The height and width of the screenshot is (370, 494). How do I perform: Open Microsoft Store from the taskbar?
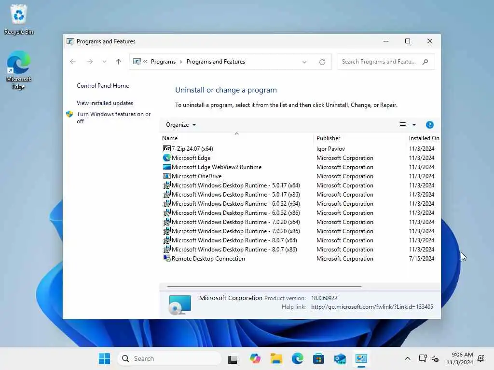[x=318, y=358]
